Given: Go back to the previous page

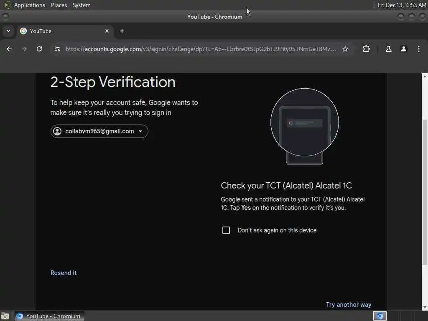Looking at the screenshot, I should tap(9, 49).
